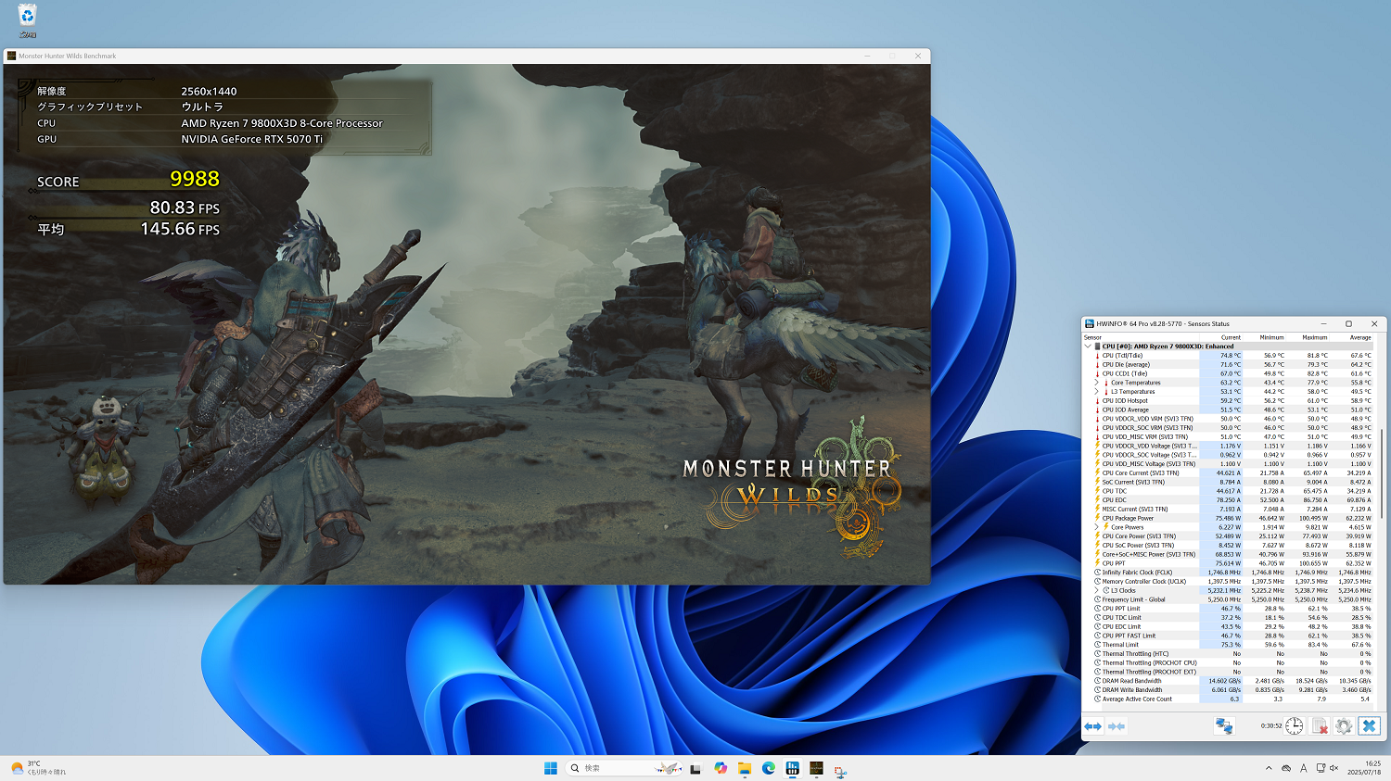Click HWiNFO logging file icon with red X
1391x781 pixels.
coord(1320,726)
